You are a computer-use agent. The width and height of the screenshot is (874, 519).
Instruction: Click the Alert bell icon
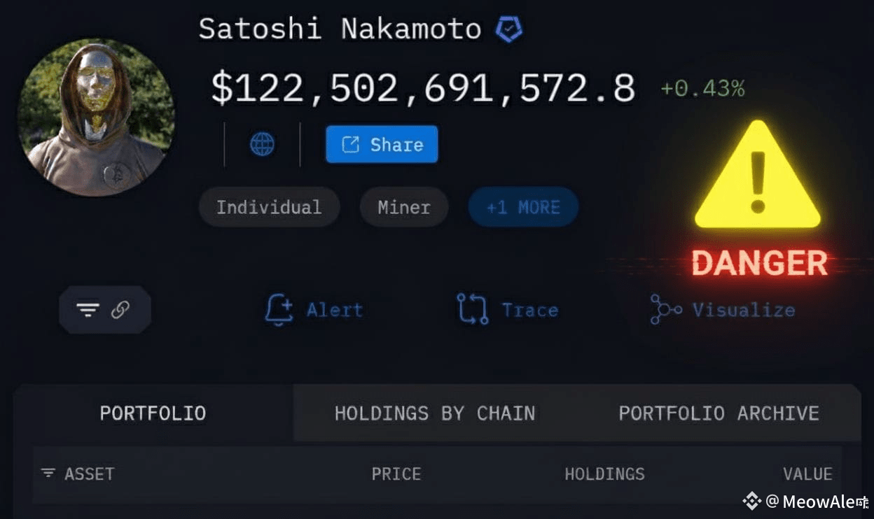279,310
